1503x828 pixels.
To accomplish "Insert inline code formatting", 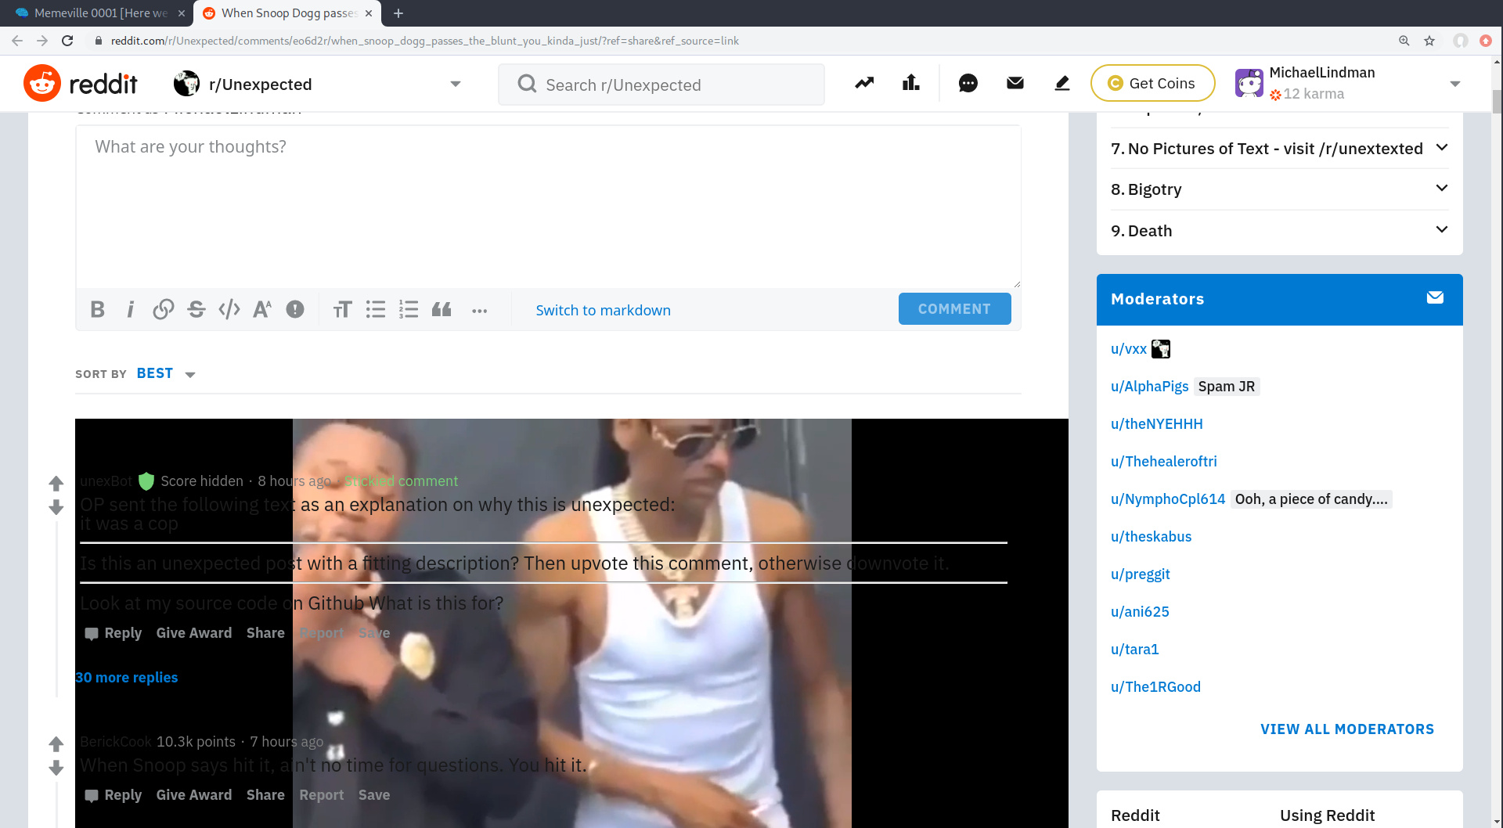I will click(x=229, y=310).
